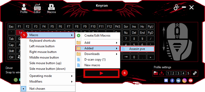Viewport: 205px width, 92px height.
Task: Open the VK link icon
Action: (x=178, y=80)
